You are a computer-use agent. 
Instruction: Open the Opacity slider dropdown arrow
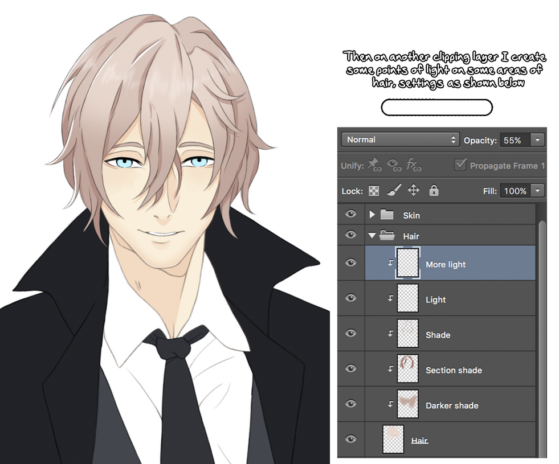coord(537,140)
